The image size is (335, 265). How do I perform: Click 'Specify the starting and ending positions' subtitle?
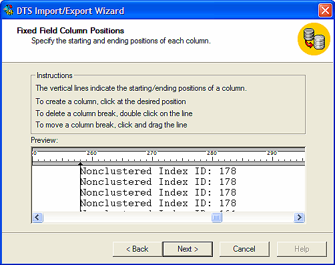[121, 41]
